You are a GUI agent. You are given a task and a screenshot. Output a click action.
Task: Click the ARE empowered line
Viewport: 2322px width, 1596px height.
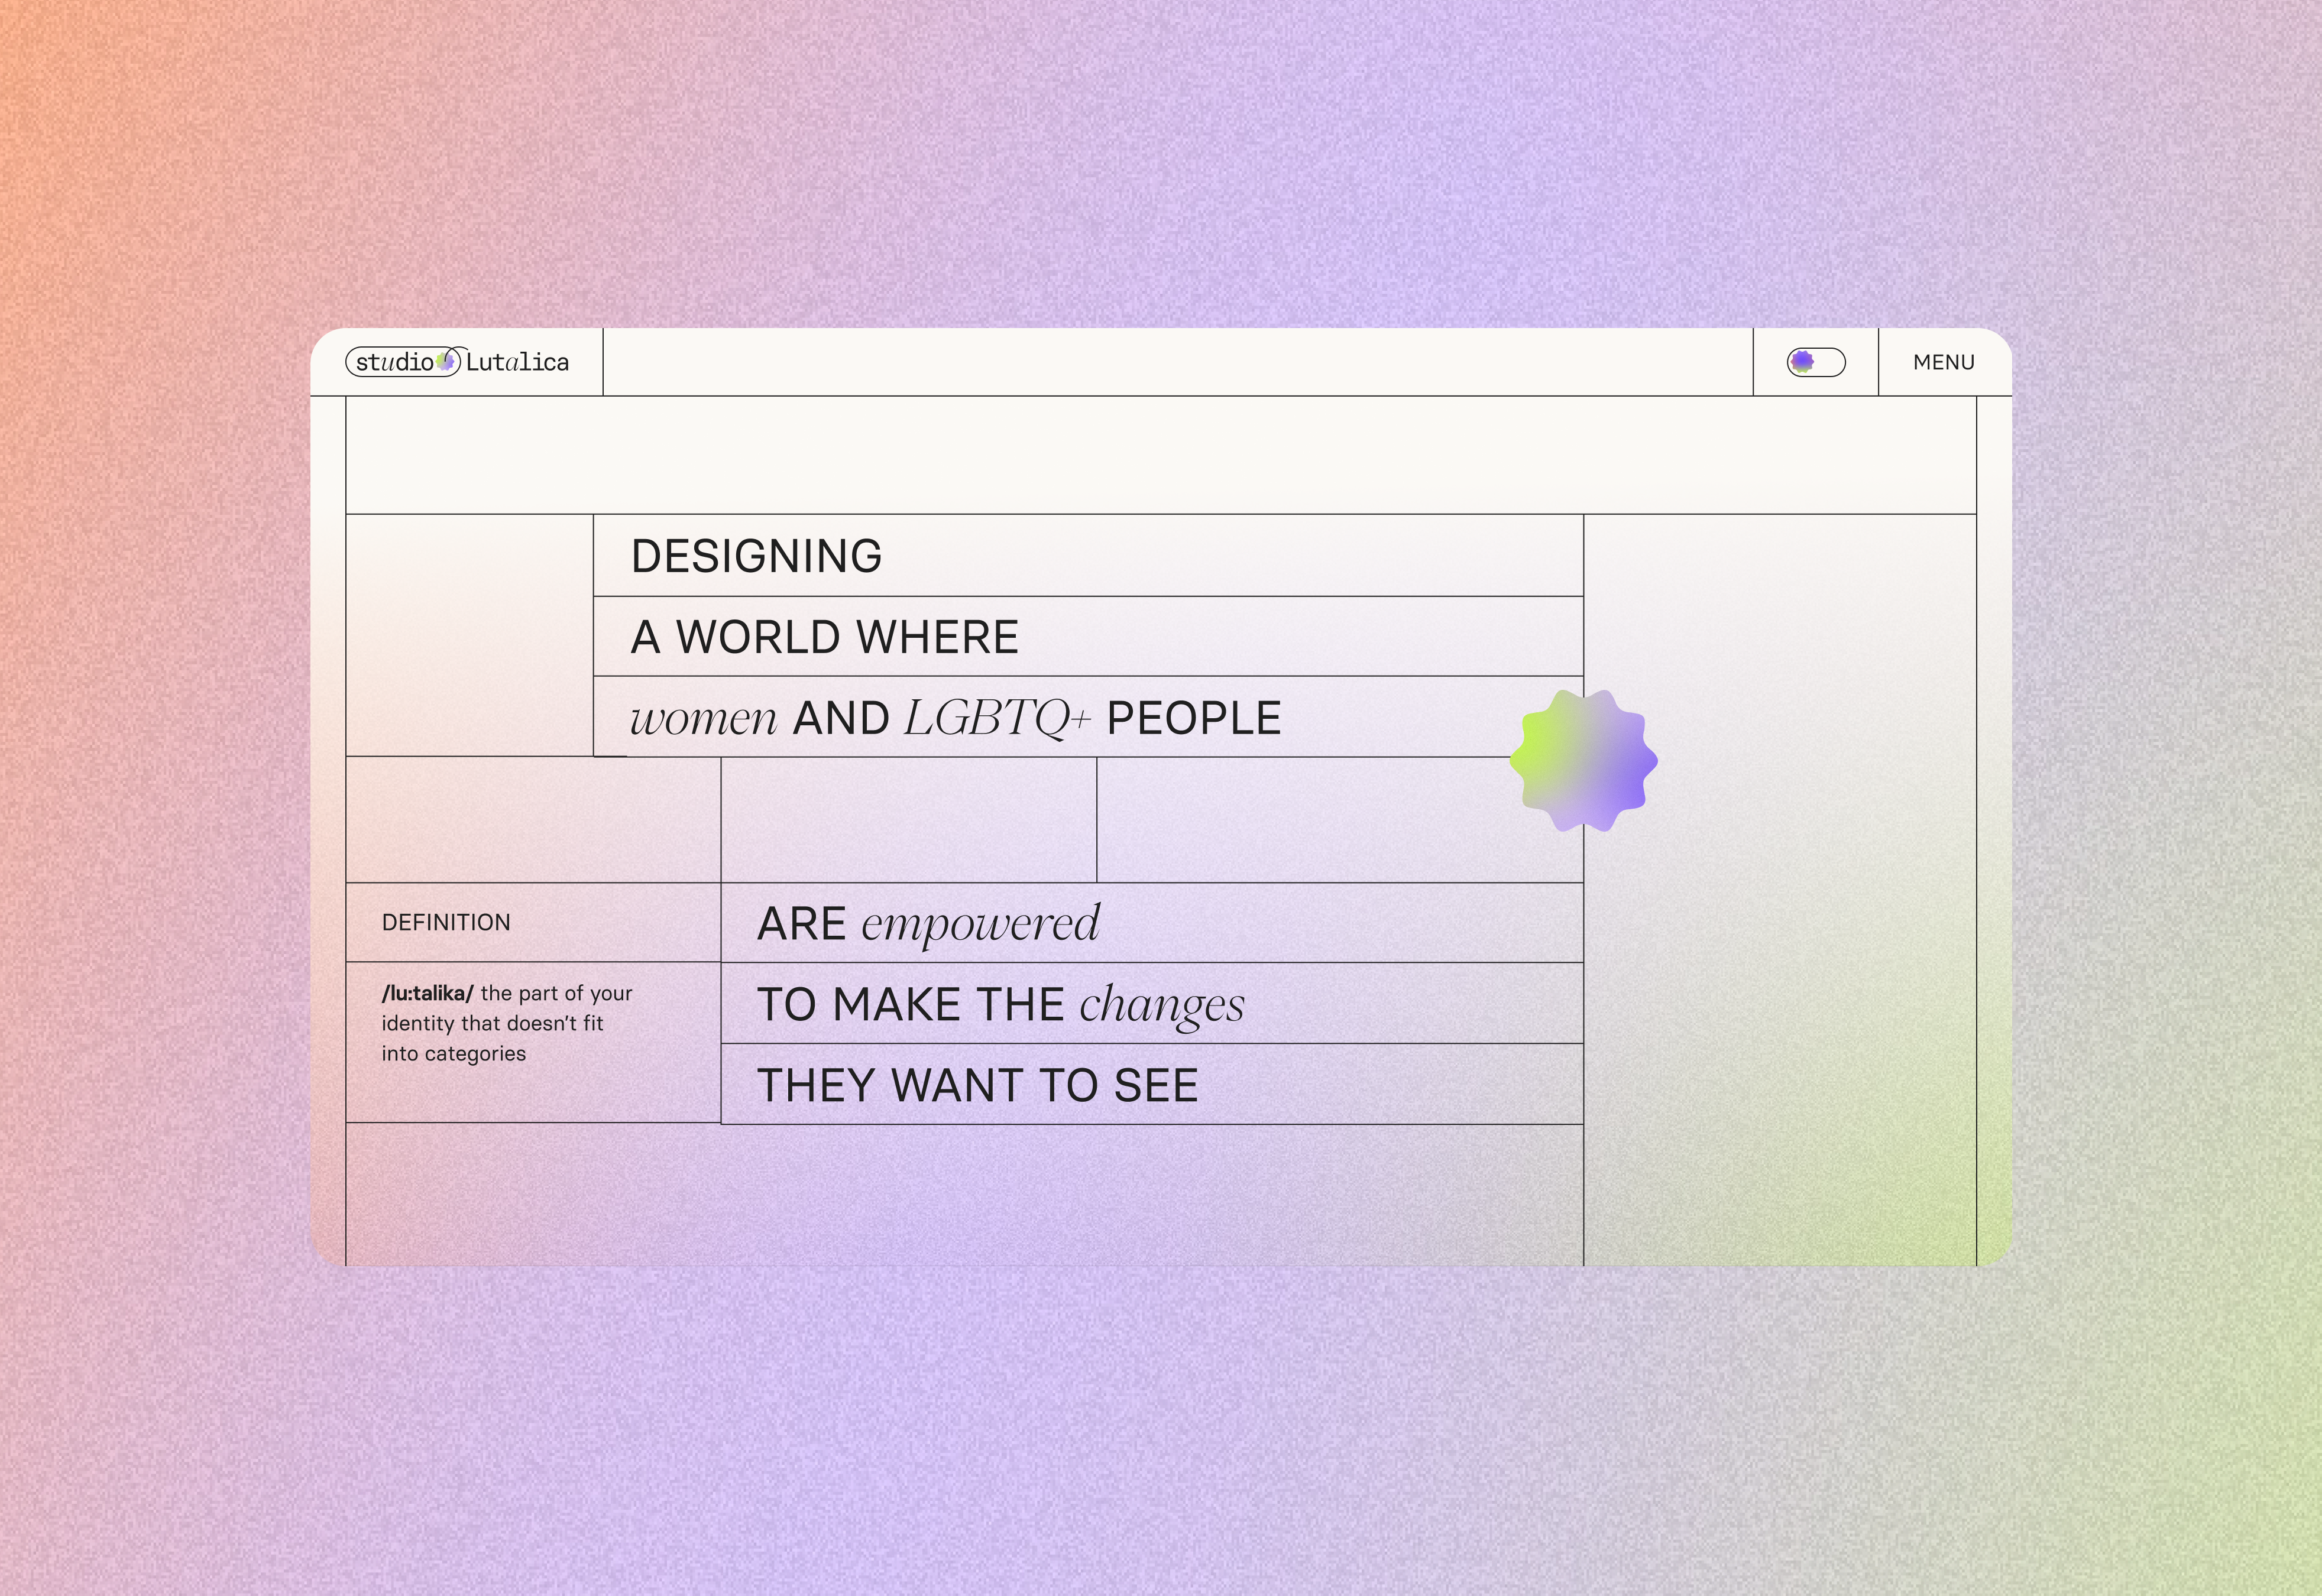tap(928, 924)
